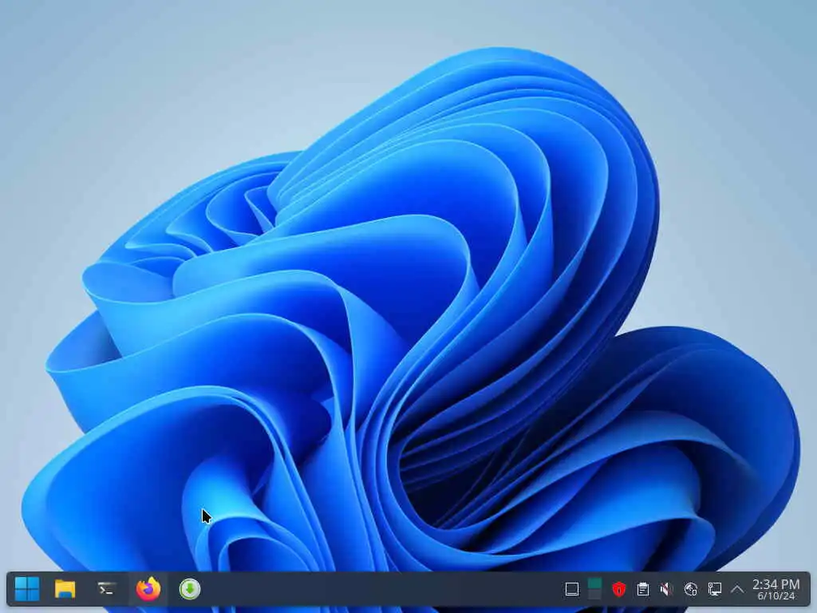Click the show desktop tray icon

(571, 589)
